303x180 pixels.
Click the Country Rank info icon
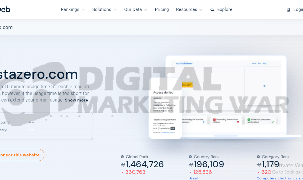click(190, 157)
